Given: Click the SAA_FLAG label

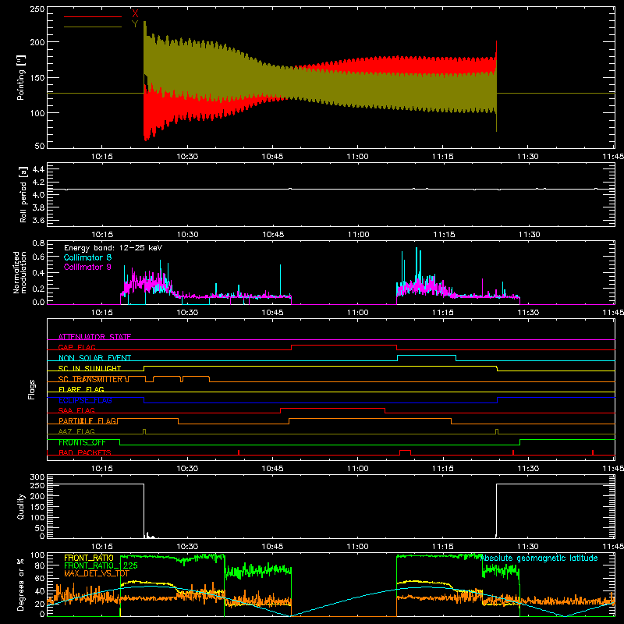Looking at the screenshot, I should 76,410.
